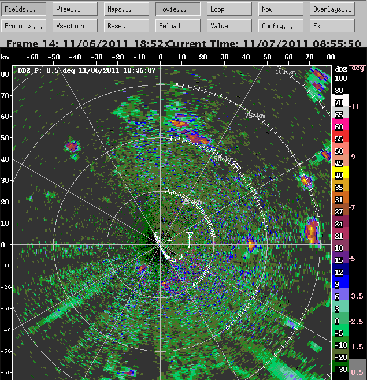Open the Movie... controls
This screenshot has height=380, width=367.
coord(178,9)
